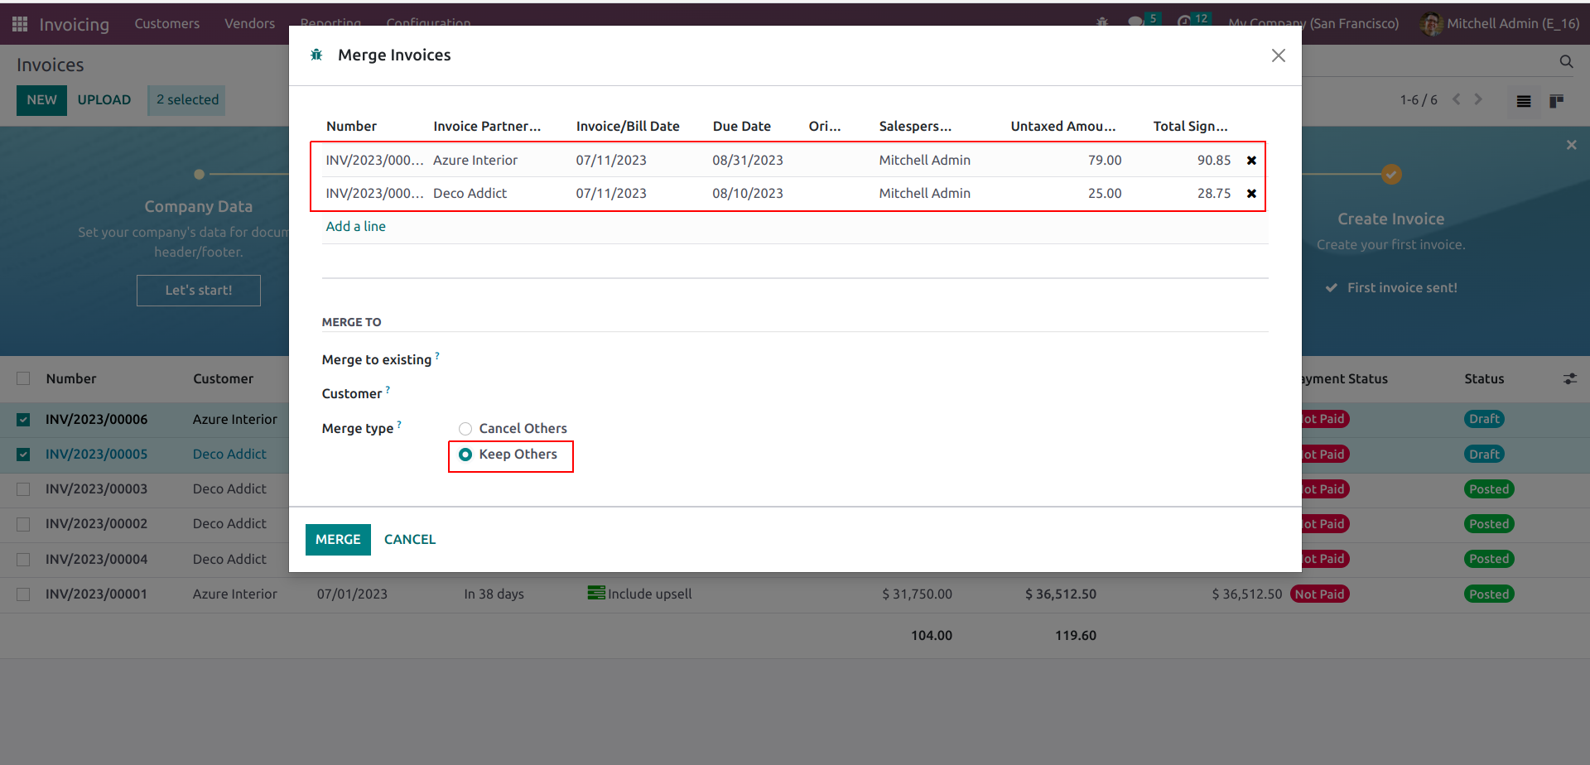Click the Company Data step dot
Viewport: 1590px width, 765px height.
tap(199, 175)
